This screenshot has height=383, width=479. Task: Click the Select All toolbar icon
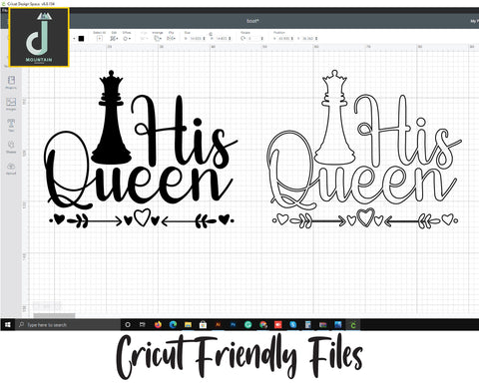pos(99,38)
